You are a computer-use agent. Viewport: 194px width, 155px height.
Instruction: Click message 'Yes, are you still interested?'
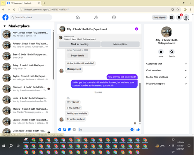tap(122, 77)
